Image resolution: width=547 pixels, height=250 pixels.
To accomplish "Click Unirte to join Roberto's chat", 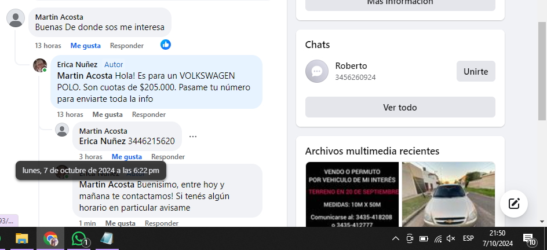I will click(476, 71).
